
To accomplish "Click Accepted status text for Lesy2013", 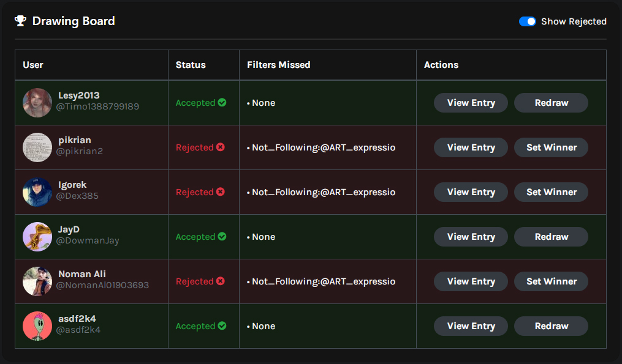I will (x=195, y=103).
